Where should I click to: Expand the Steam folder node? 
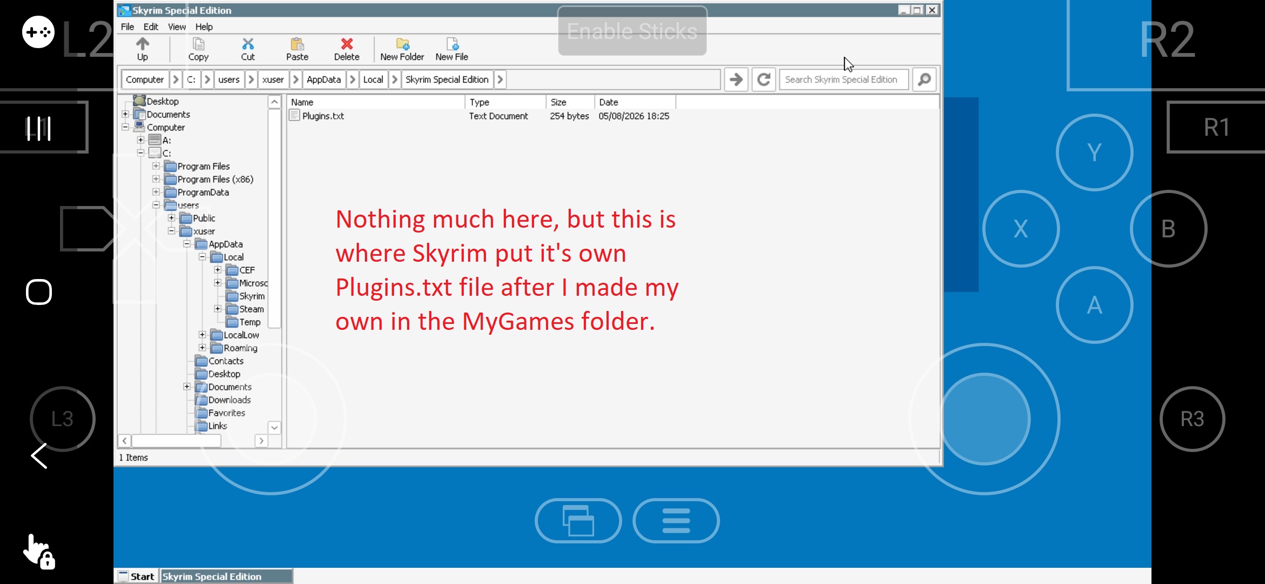(217, 309)
